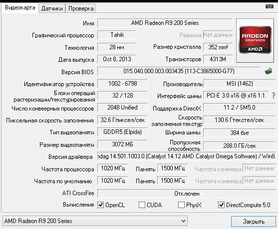Click the Версия драйвера label

pos(70,157)
